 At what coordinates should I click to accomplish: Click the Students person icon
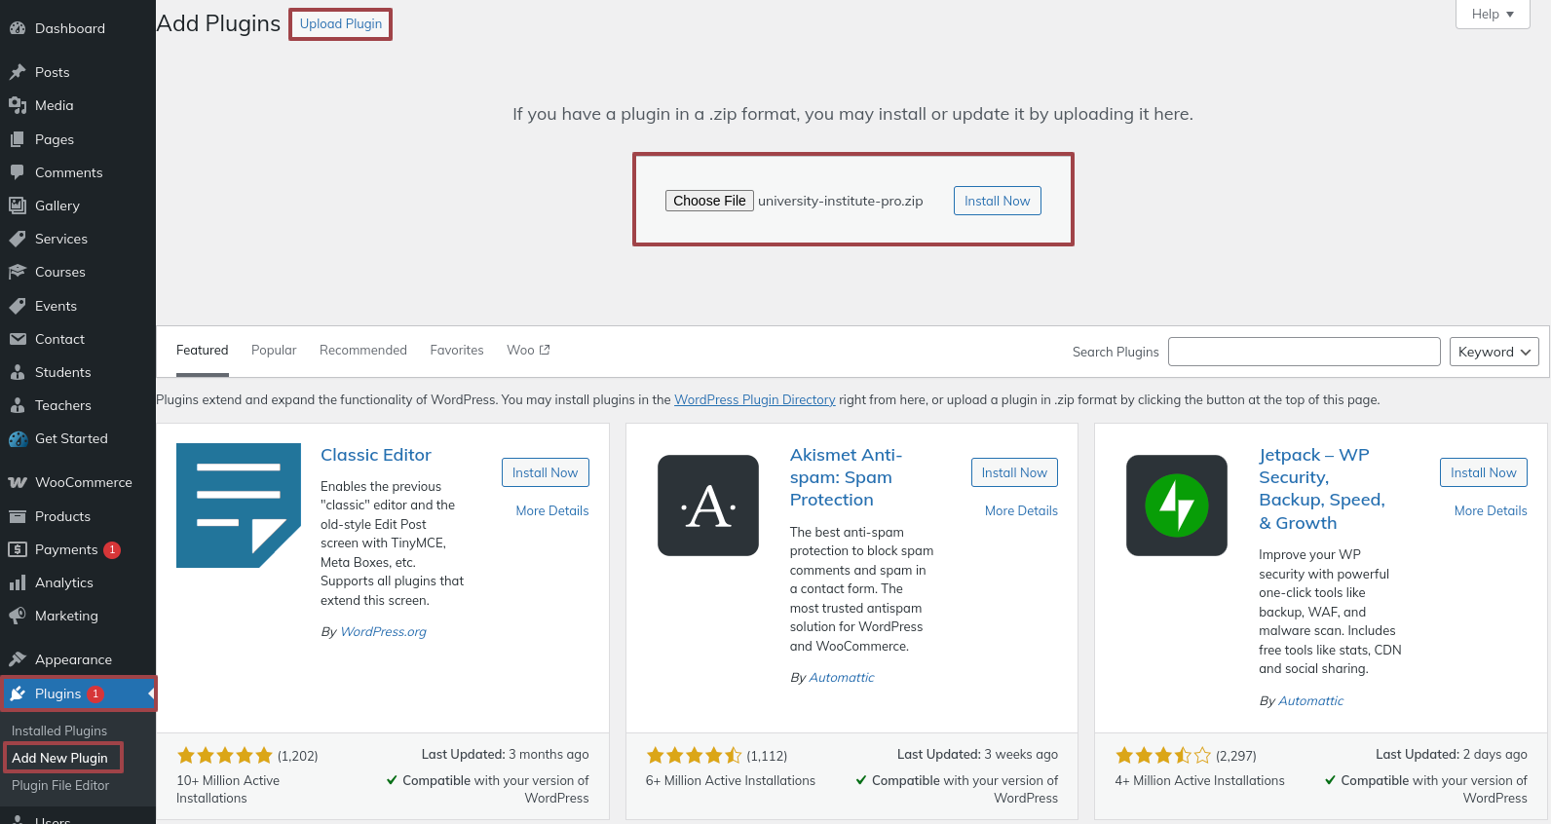pos(18,372)
